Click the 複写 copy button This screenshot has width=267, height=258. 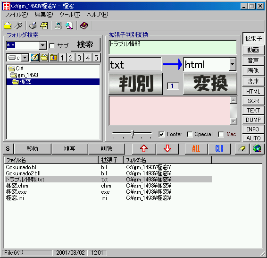69,149
